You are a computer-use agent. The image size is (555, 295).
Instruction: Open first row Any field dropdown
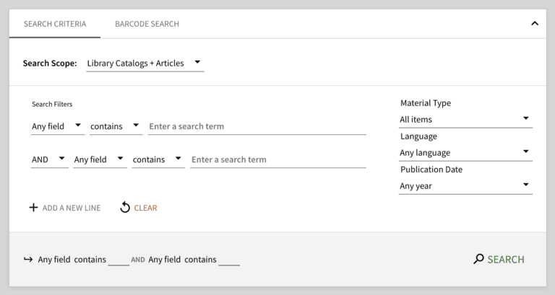pos(57,126)
